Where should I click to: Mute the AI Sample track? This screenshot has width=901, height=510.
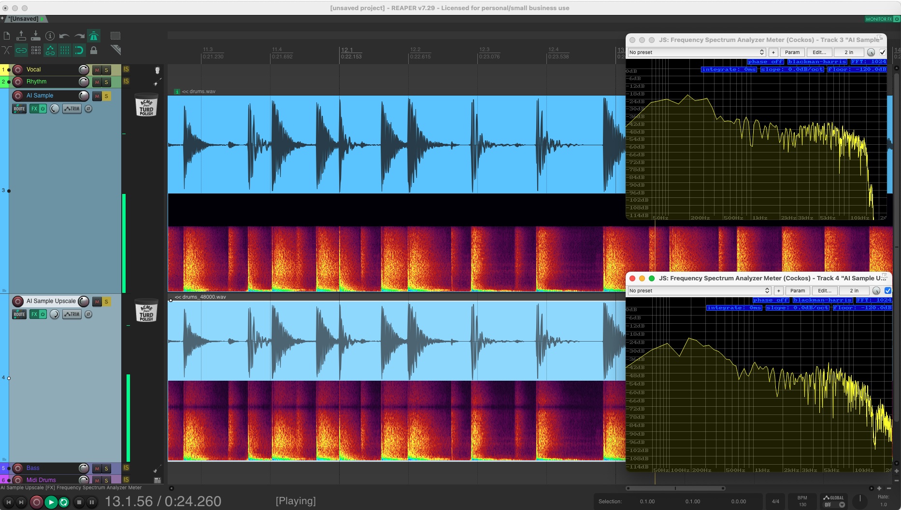[x=97, y=96]
